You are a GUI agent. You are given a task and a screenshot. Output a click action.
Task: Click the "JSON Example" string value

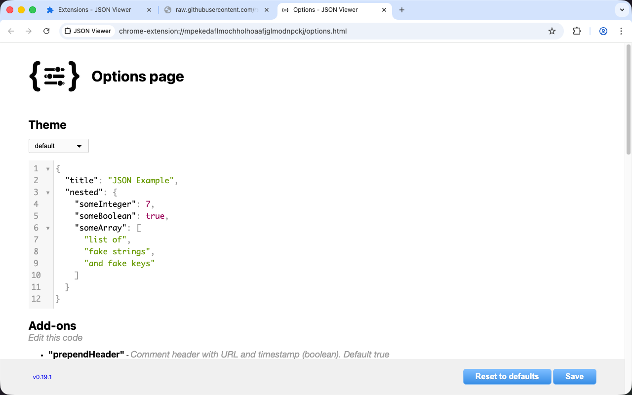click(x=141, y=180)
